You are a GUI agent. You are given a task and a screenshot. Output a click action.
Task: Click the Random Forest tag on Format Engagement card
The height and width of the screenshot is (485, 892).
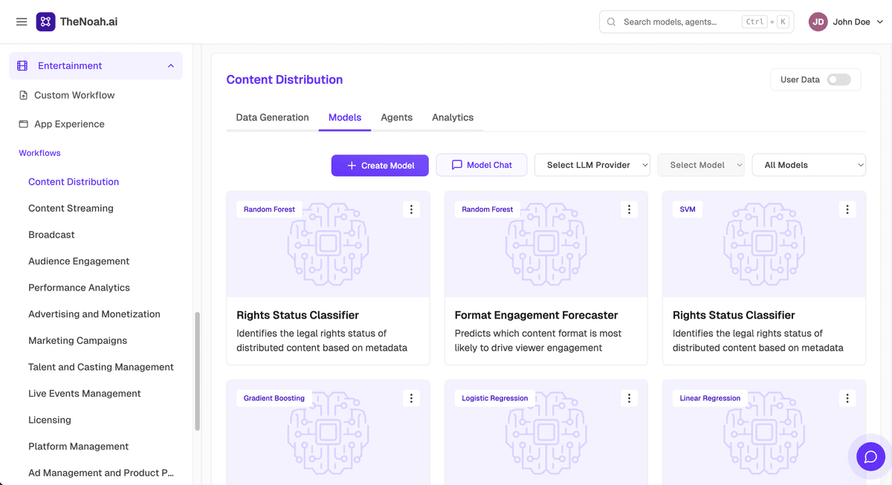point(487,209)
